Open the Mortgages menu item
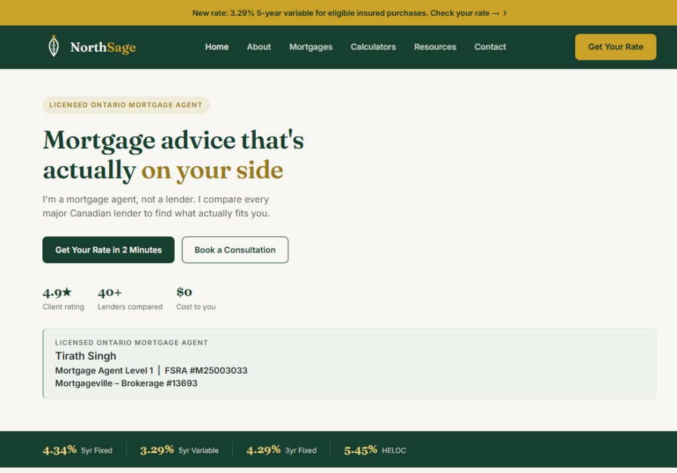The width and height of the screenshot is (677, 473). 311,47
